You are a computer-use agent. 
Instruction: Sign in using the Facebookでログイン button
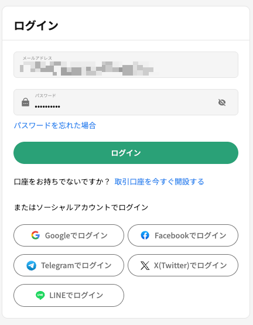[183, 235]
